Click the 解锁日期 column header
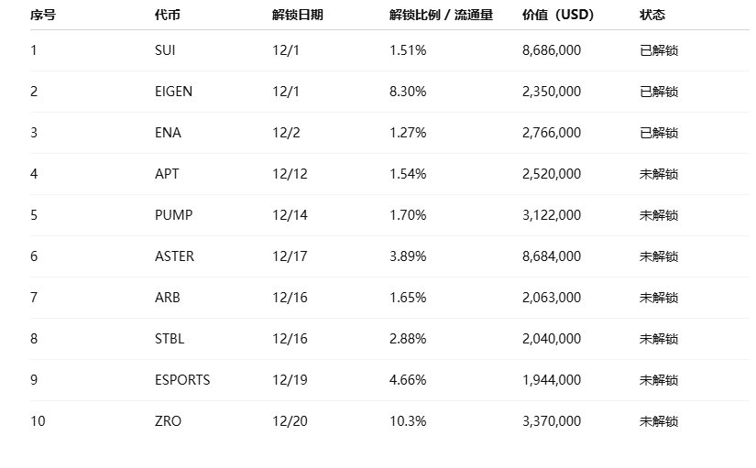This screenshot has width=756, height=468. 297,15
